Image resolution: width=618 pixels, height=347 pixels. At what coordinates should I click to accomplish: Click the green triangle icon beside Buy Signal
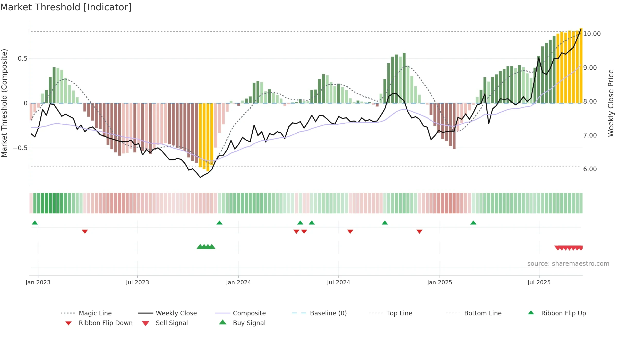pos(223,322)
